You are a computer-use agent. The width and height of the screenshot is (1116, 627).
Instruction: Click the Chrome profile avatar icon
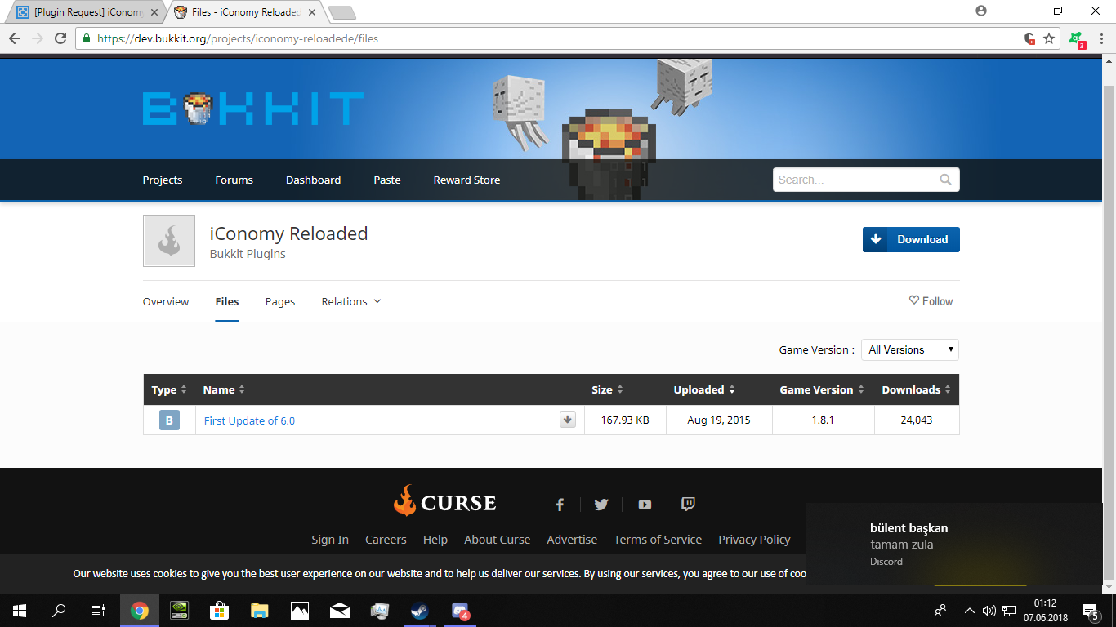(x=981, y=11)
